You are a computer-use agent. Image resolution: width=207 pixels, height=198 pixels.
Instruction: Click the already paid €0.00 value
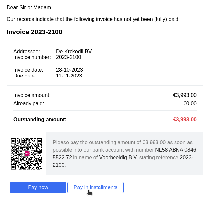pos(190,103)
